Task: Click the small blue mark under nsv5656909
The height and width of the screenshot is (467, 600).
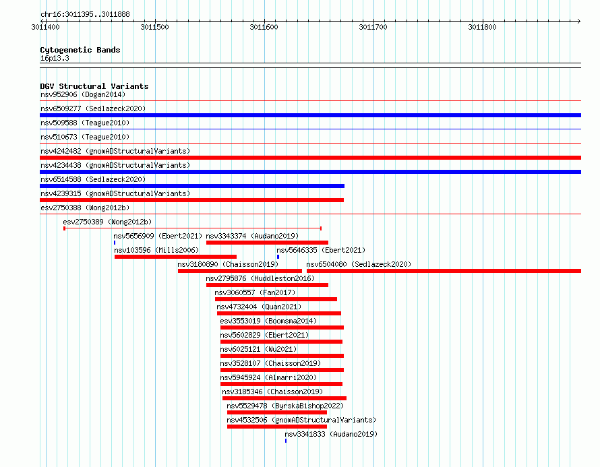Action: tap(115, 243)
